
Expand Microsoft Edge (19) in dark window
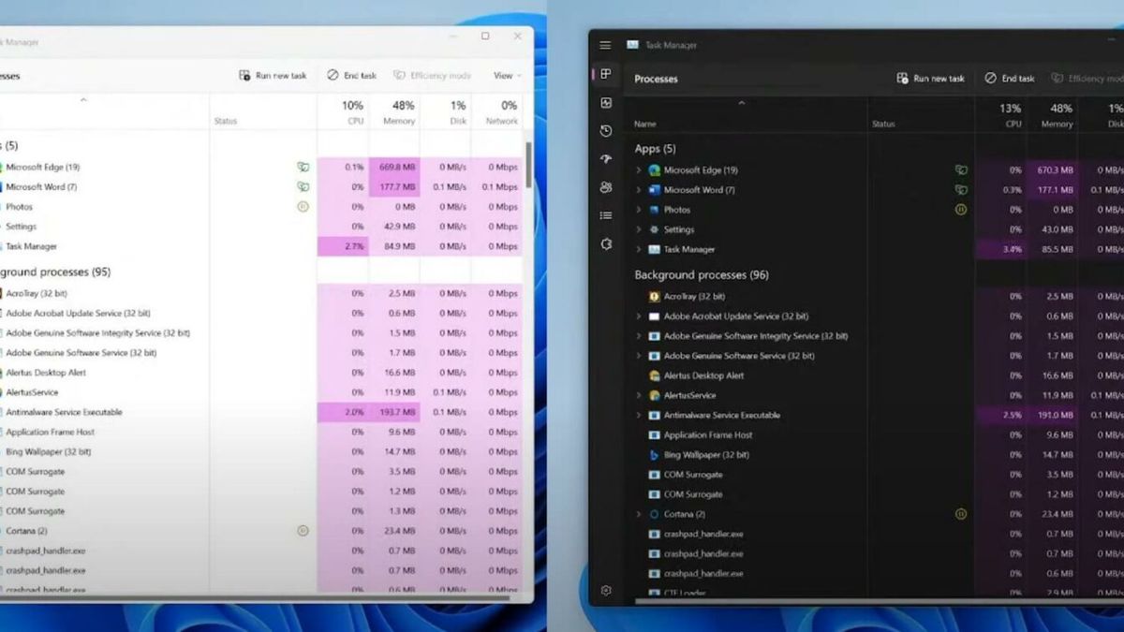(x=639, y=170)
